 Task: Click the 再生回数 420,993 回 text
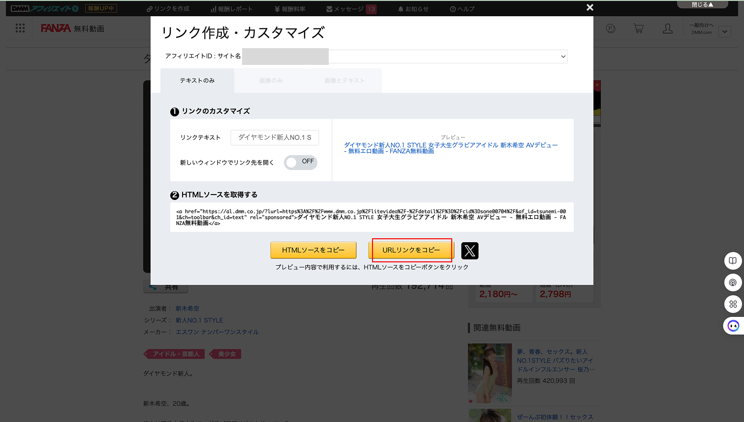[546, 381]
